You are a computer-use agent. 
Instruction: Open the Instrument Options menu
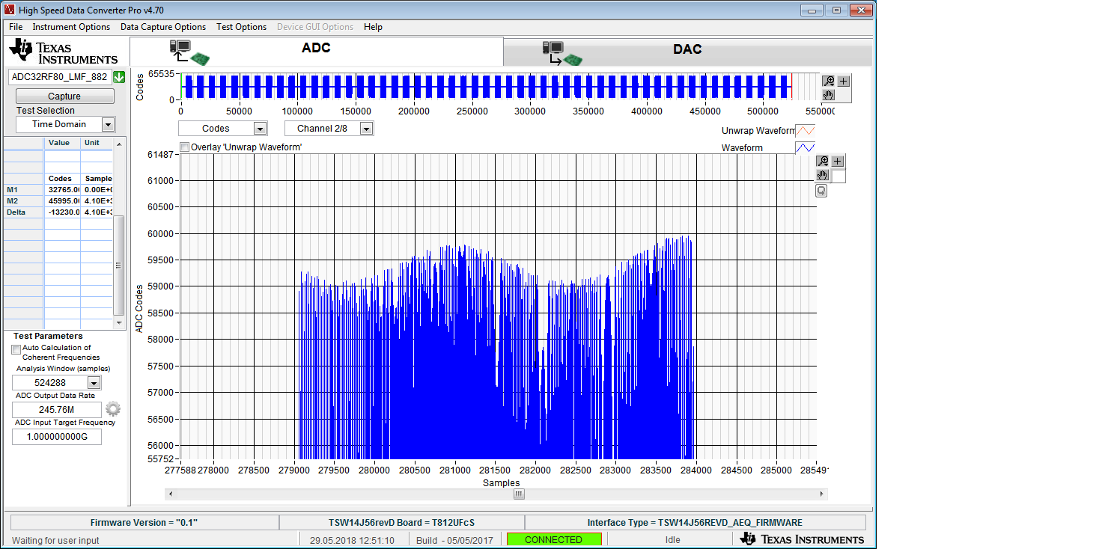tap(71, 27)
